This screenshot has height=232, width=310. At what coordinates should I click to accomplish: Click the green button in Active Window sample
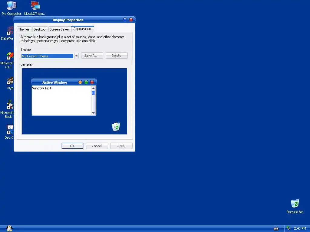click(x=86, y=82)
